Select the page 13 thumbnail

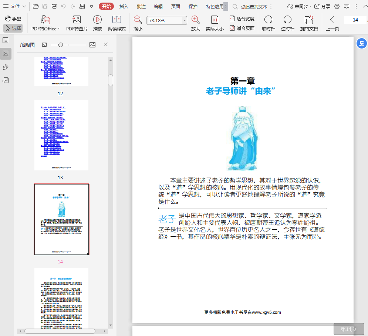(61, 135)
